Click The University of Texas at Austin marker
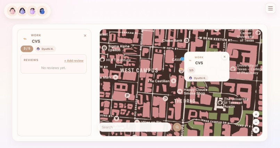280x148 pixels. point(220,102)
